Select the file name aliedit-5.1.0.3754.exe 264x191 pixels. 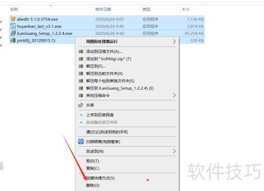tap(37, 19)
